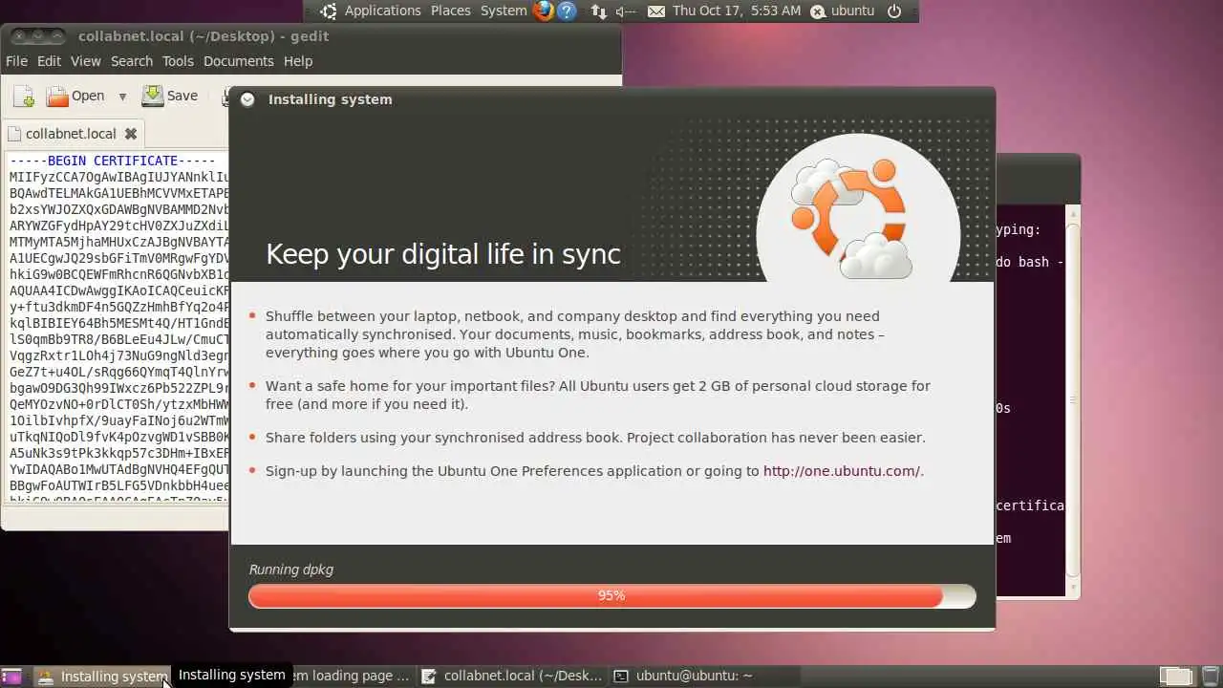The height and width of the screenshot is (688, 1223).
Task: Expand the recent files arrow beside Open
Action: 122,97
